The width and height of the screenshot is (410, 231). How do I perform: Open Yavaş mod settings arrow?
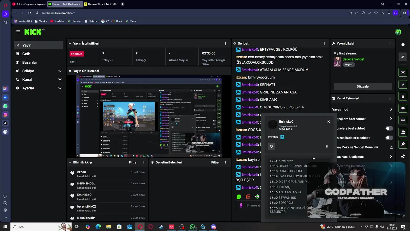(391, 109)
